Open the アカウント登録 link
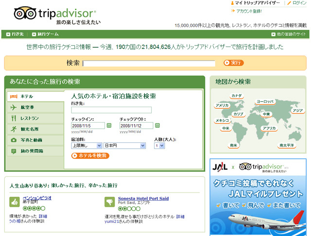 pos(249,11)
